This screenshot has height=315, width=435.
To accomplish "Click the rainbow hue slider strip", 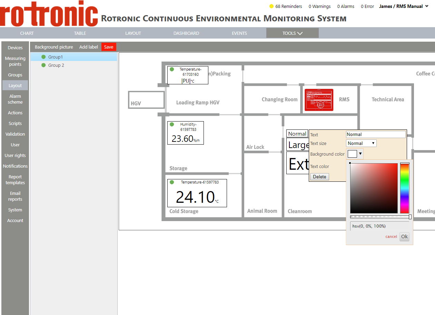I will click(x=405, y=188).
